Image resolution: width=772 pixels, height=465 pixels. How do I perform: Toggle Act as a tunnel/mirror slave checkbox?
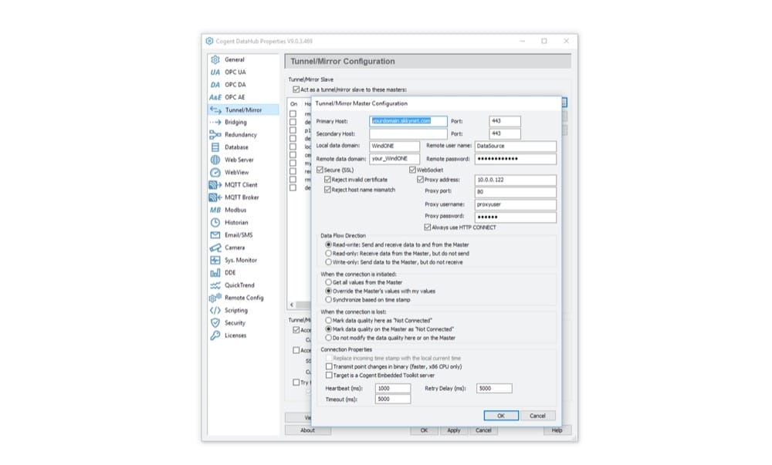coord(296,89)
